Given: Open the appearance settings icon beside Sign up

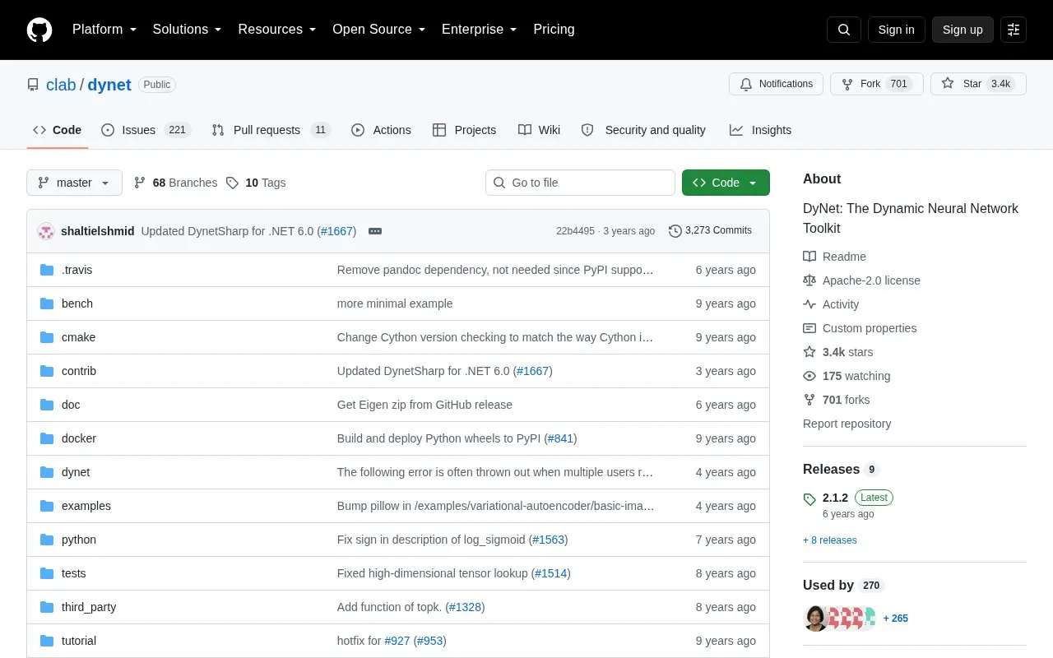Looking at the screenshot, I should click(x=1014, y=30).
